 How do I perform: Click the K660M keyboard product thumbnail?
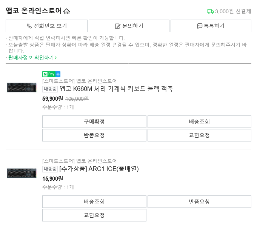pos(21,88)
